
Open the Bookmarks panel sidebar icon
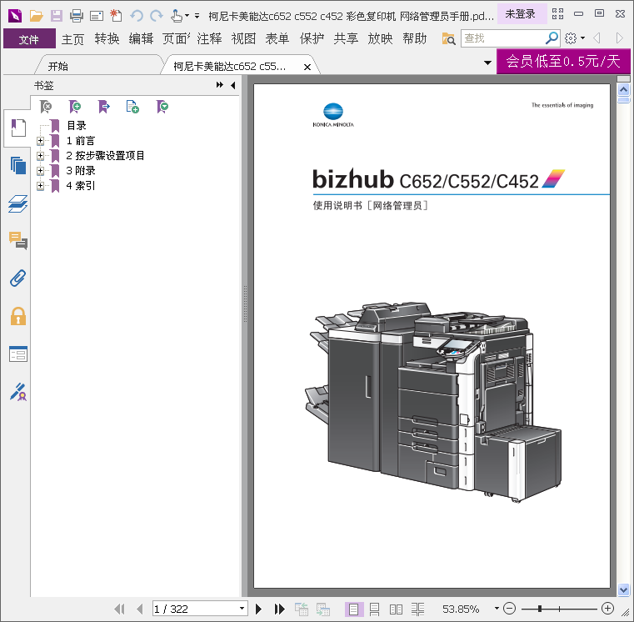18,128
